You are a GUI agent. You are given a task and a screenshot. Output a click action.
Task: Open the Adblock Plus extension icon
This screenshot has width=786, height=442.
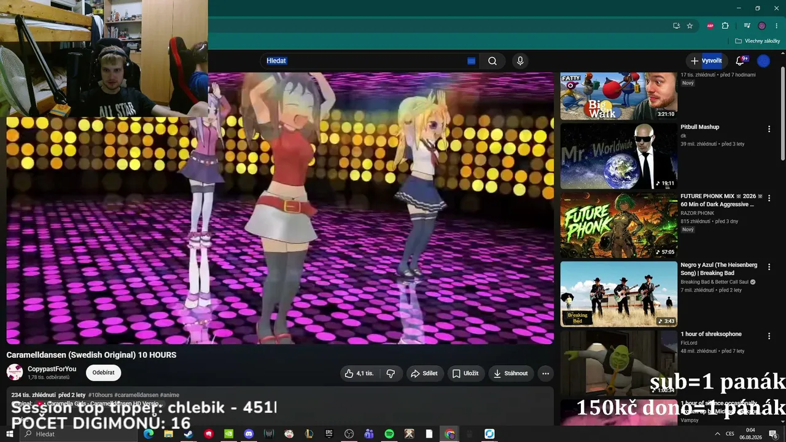point(710,26)
